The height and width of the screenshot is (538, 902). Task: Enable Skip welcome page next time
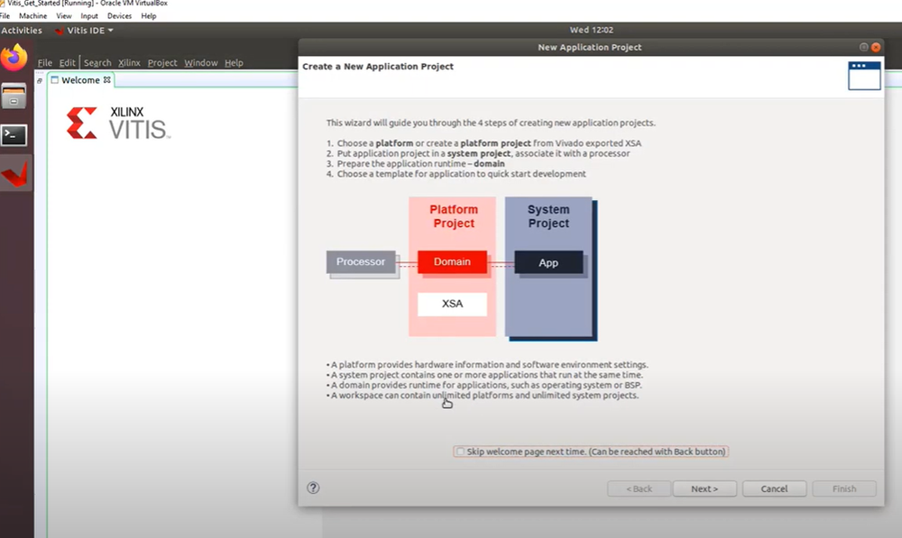point(460,451)
